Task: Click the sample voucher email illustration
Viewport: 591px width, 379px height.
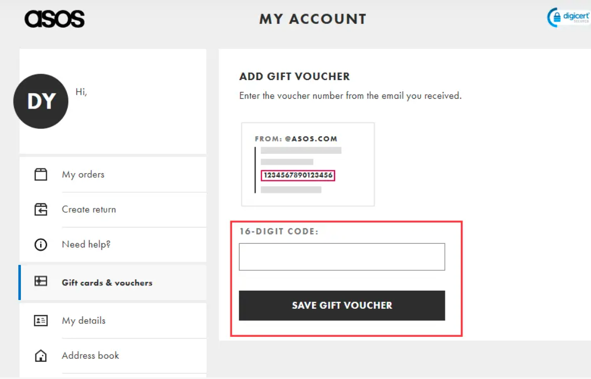Action: pyautogui.click(x=308, y=164)
